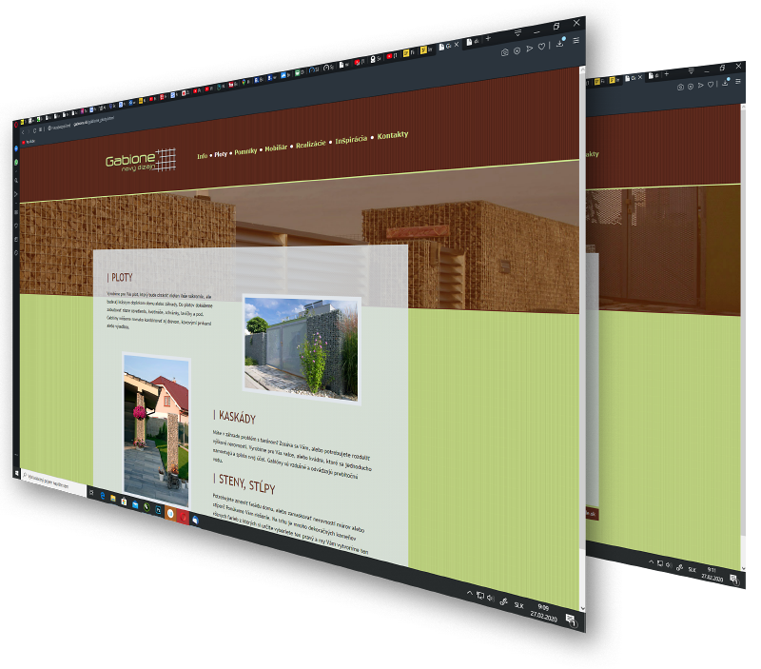Open the ad blocker shield icon
Image resolution: width=761 pixels, height=669 pixels.
point(517,50)
